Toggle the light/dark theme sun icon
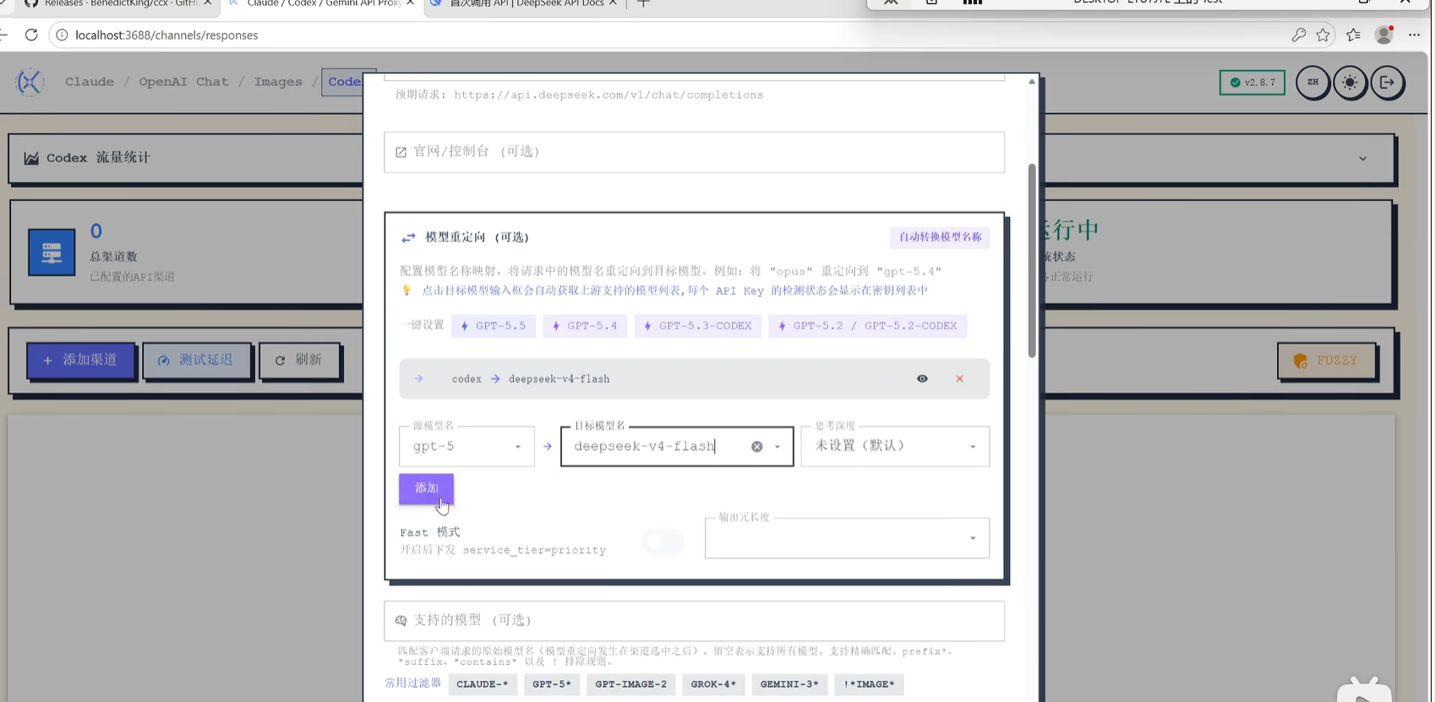Image resolution: width=1435 pixels, height=702 pixels. [x=1350, y=83]
